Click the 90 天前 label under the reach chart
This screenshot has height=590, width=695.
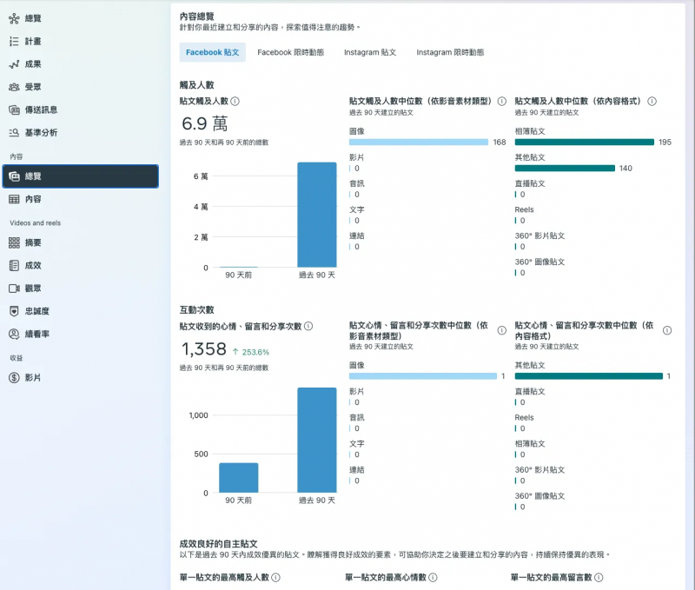(238, 275)
